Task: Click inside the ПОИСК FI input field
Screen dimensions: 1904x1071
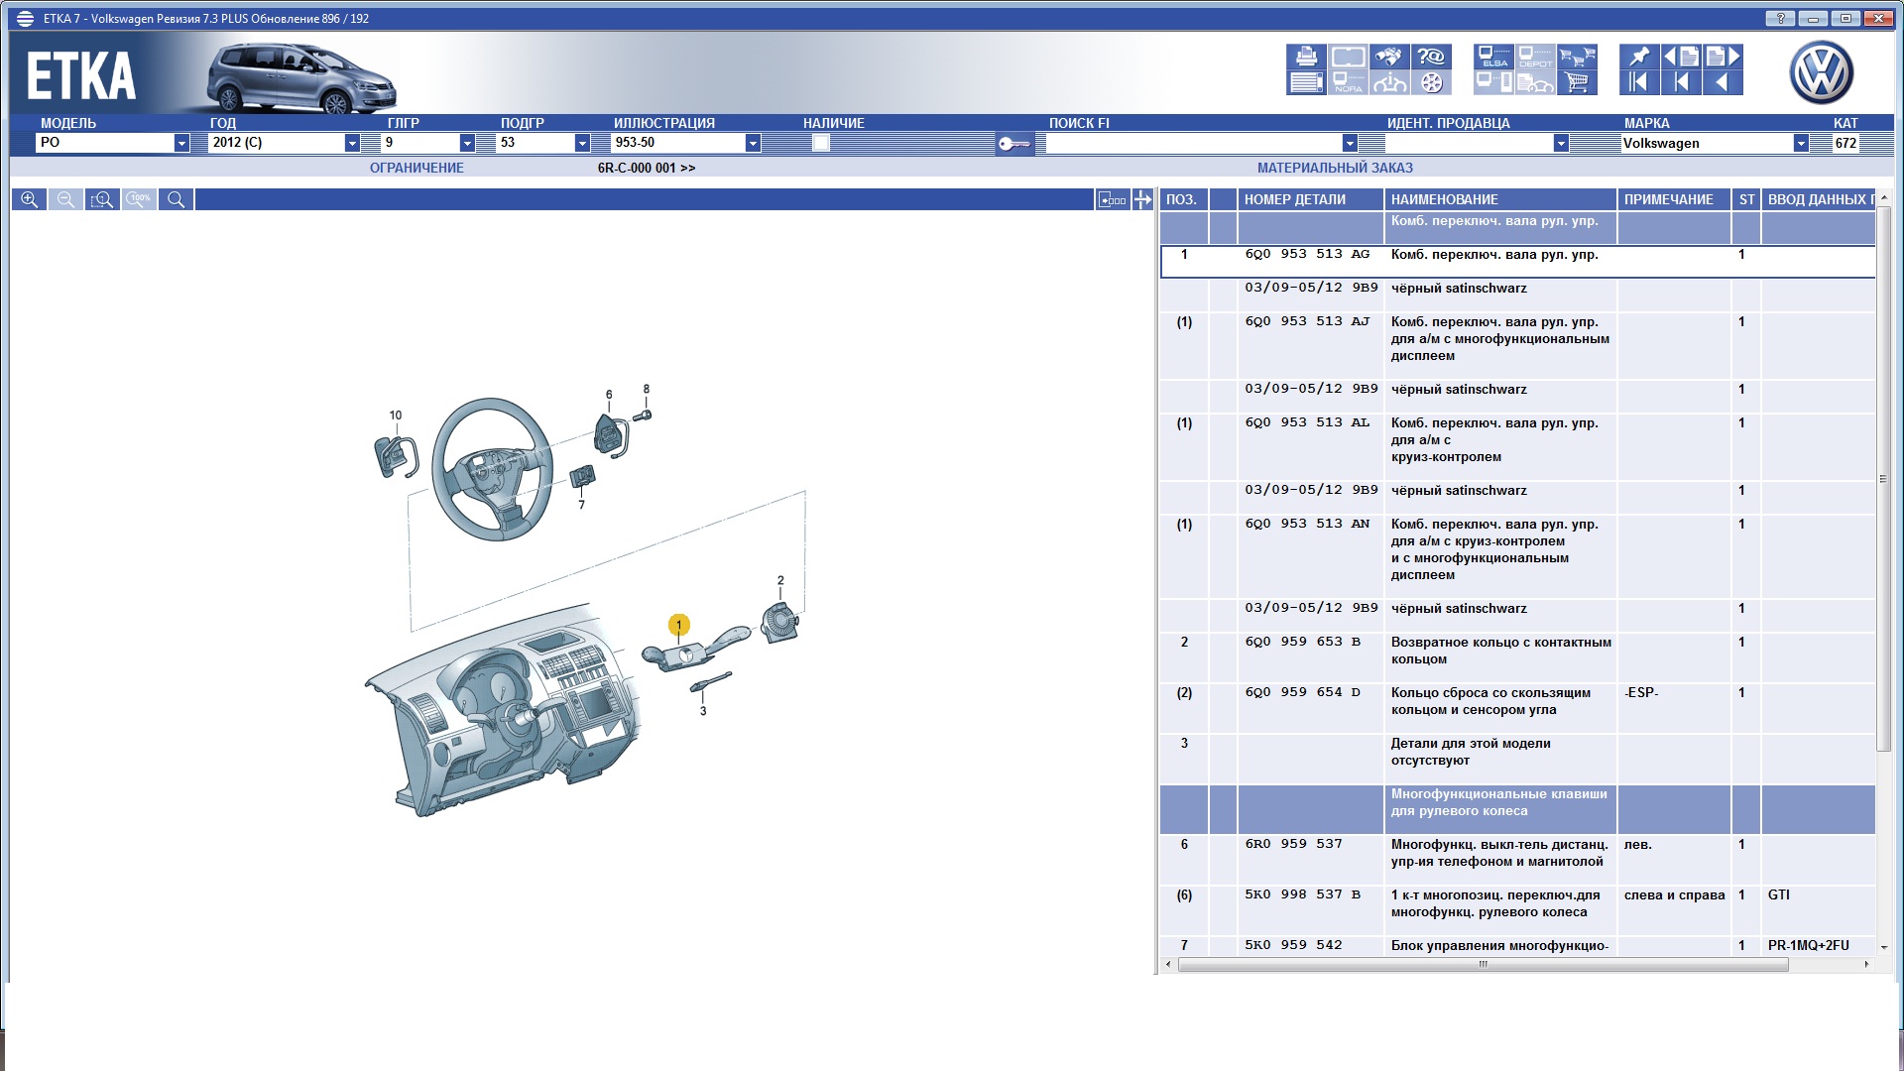Action: (x=1194, y=143)
